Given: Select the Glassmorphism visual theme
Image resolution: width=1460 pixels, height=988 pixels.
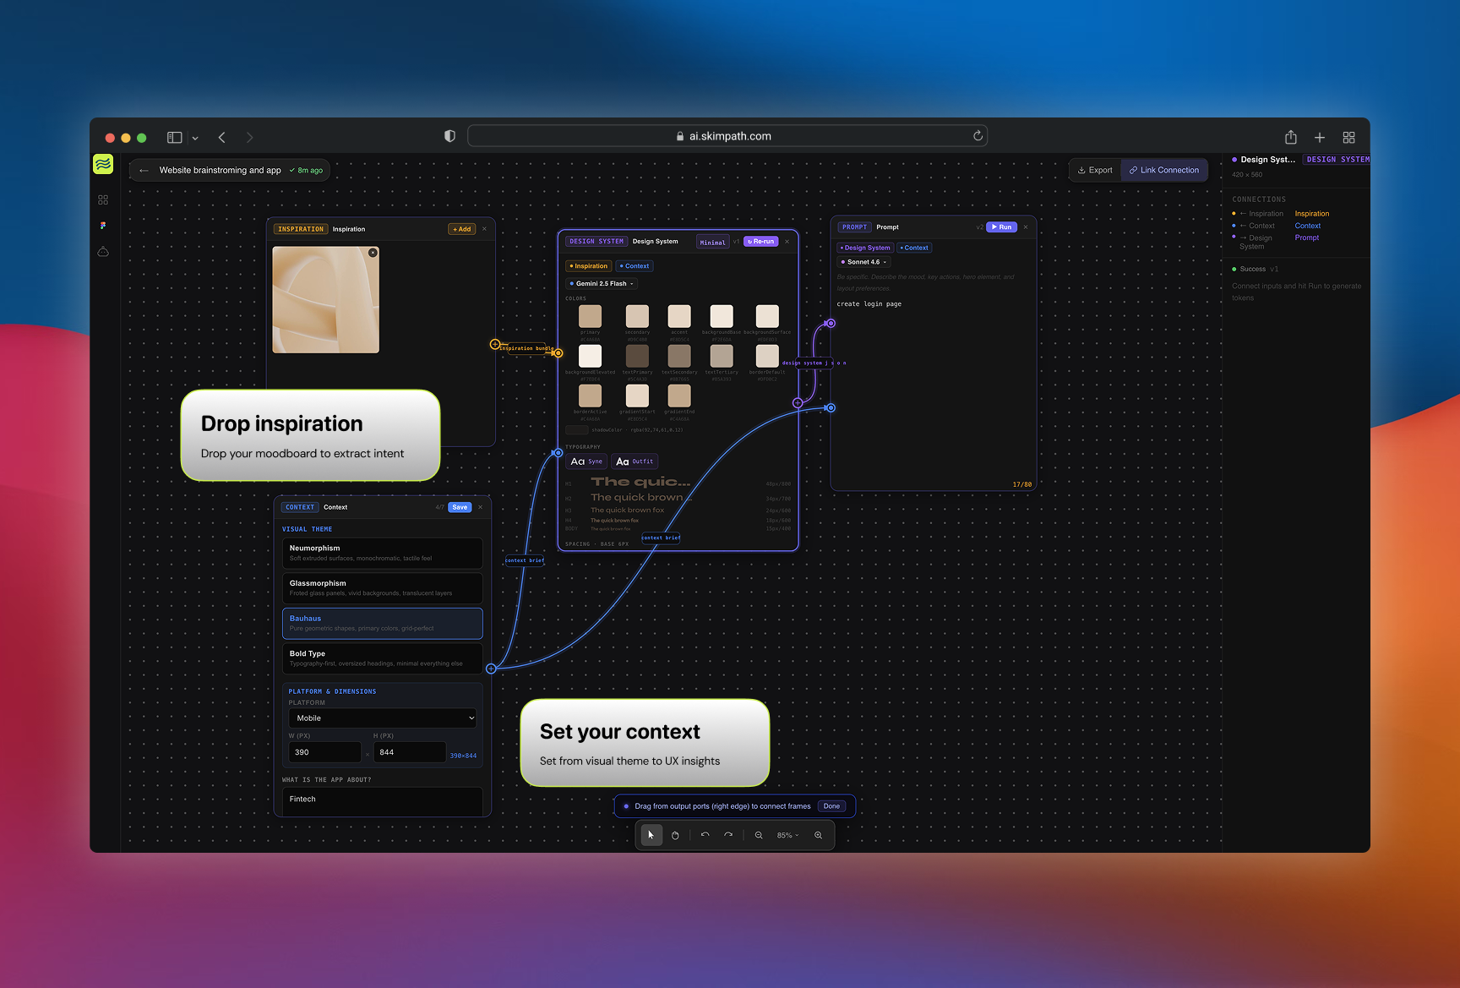Looking at the screenshot, I should 382,588.
